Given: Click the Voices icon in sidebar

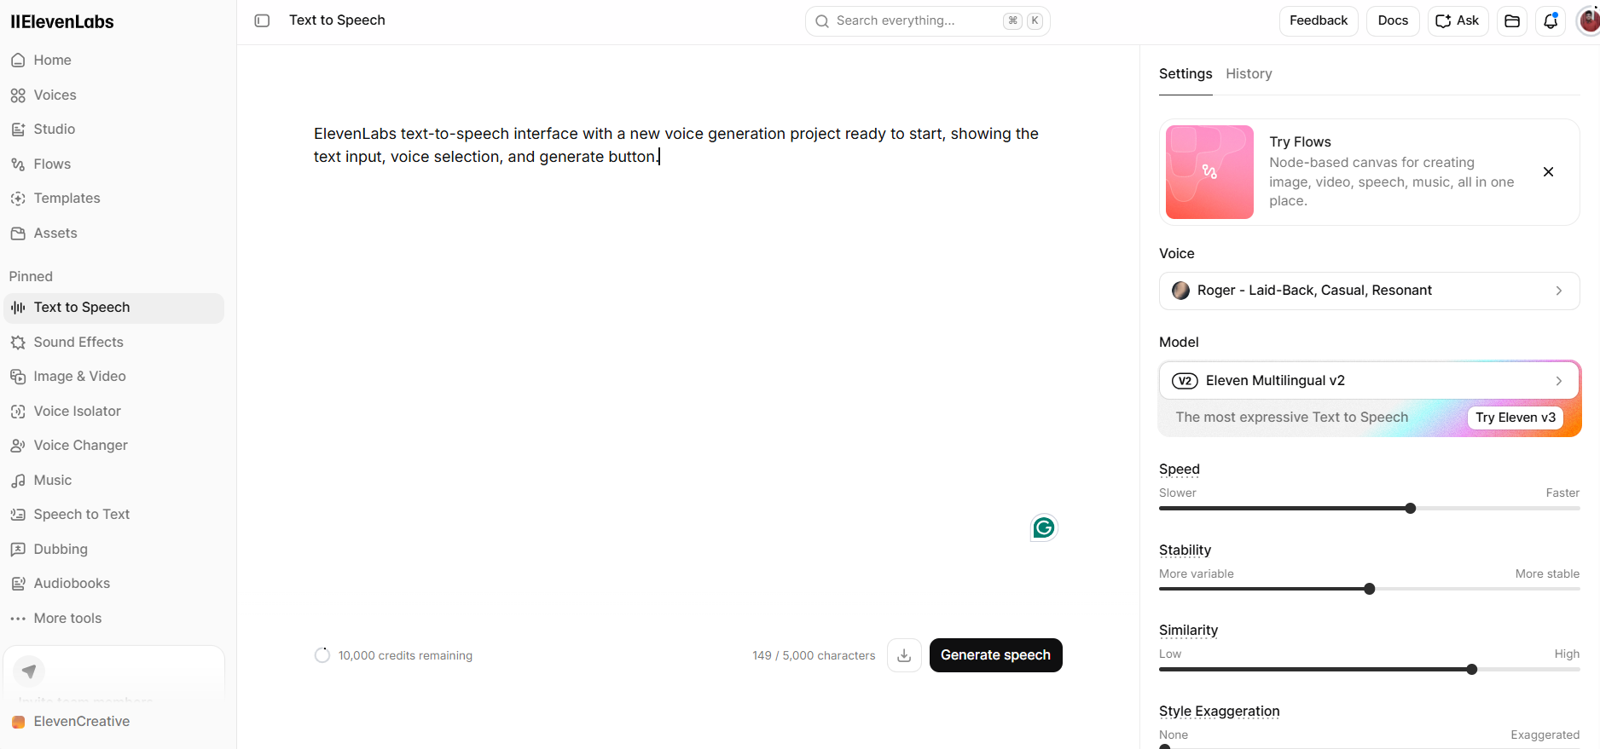Looking at the screenshot, I should click(18, 95).
